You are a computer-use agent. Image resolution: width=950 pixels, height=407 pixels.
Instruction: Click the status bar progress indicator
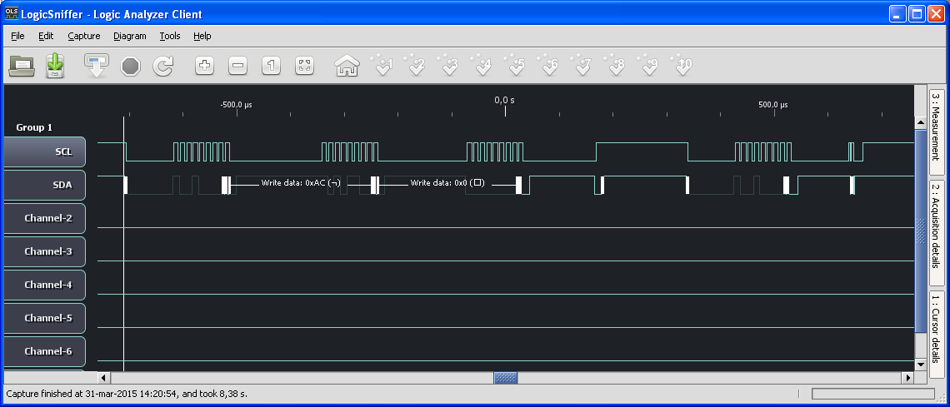point(873,394)
